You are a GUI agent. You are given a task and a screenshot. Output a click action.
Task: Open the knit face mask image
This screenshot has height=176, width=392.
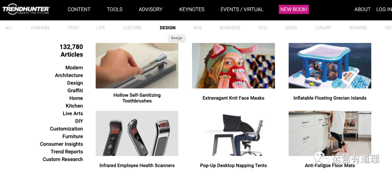pos(233,66)
